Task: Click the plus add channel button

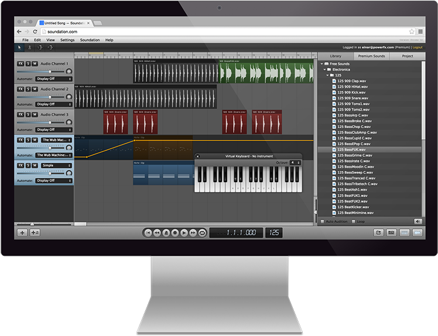Action: tap(22, 232)
